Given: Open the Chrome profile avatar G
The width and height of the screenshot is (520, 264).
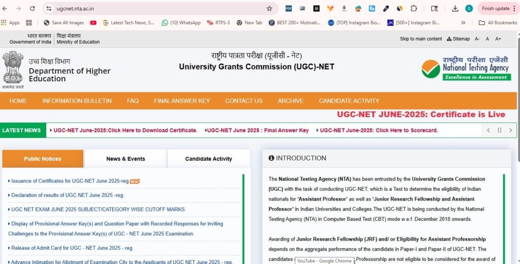Looking at the screenshot, I should coord(469,9).
